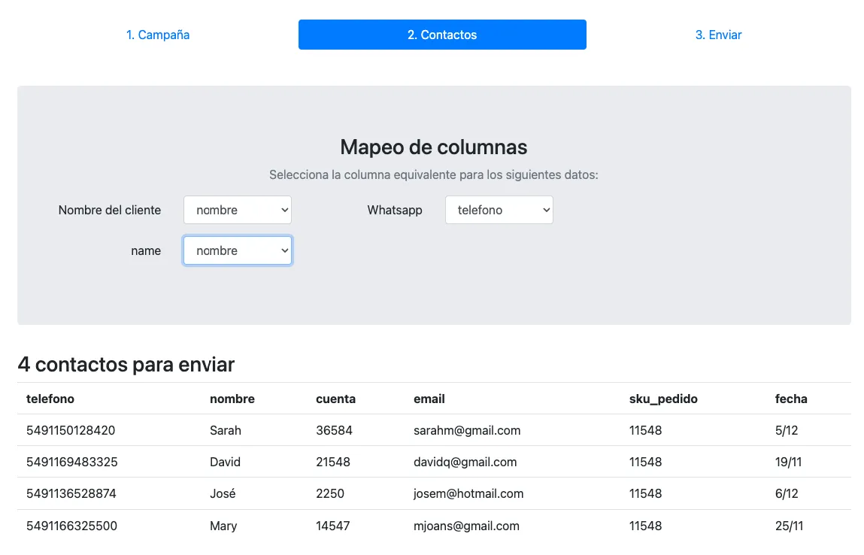Image resolution: width=864 pixels, height=555 pixels.
Task: Select phone number 5491166325500
Action: click(x=71, y=526)
